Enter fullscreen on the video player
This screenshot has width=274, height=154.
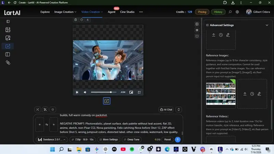139,92
